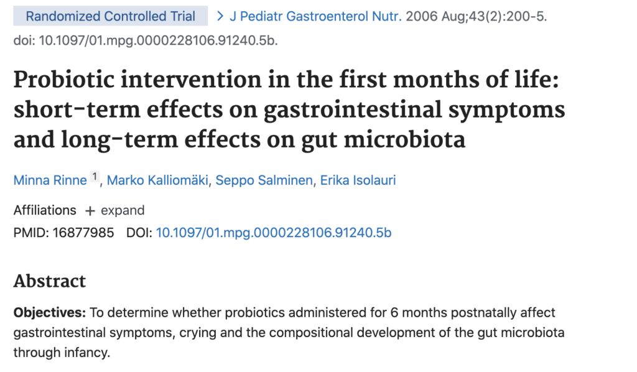
Task: Click the Affiliations label
Action: click(x=45, y=210)
